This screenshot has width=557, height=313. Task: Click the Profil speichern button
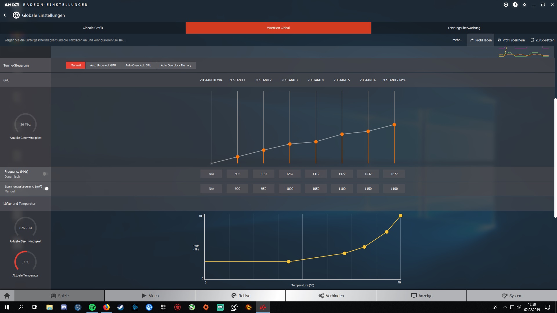[511, 40]
